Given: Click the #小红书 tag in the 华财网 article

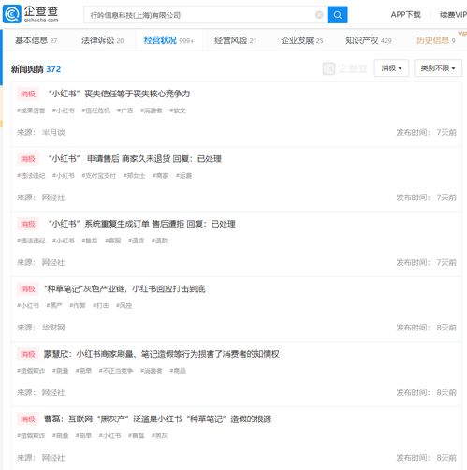Looking at the screenshot, I should (x=28, y=305).
